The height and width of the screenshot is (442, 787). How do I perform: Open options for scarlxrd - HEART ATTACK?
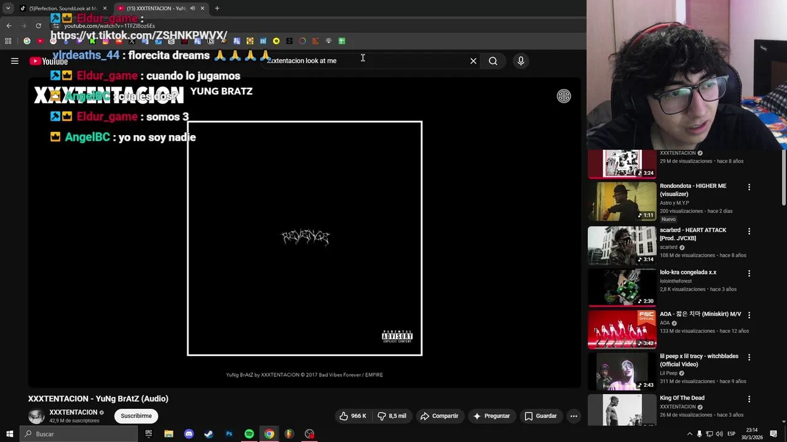pyautogui.click(x=749, y=231)
